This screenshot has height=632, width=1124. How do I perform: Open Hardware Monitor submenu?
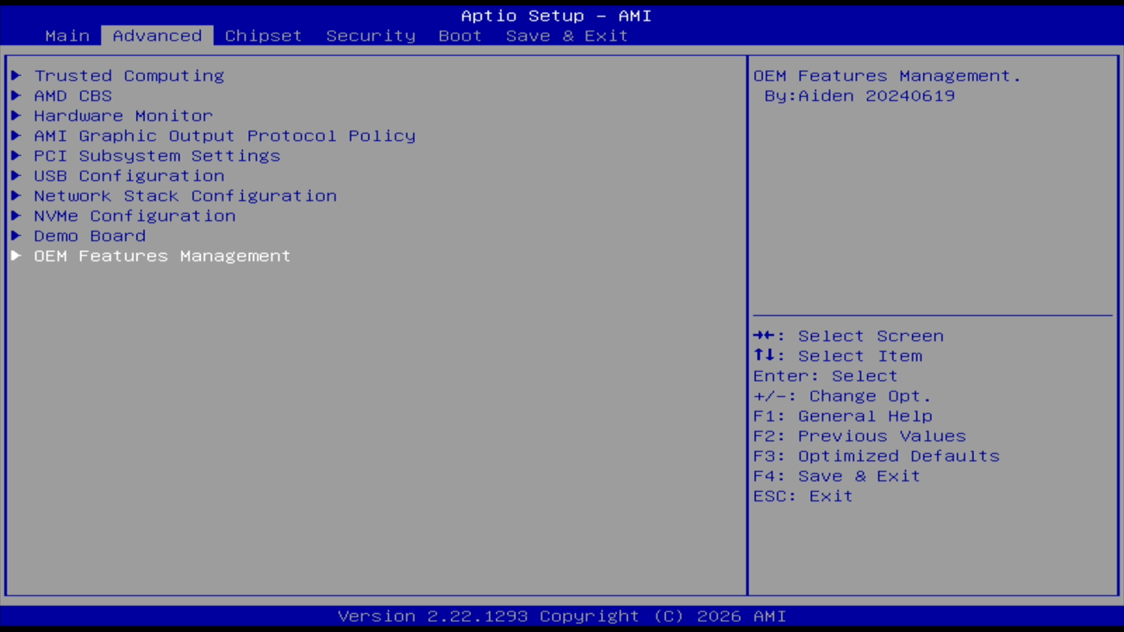coord(123,116)
